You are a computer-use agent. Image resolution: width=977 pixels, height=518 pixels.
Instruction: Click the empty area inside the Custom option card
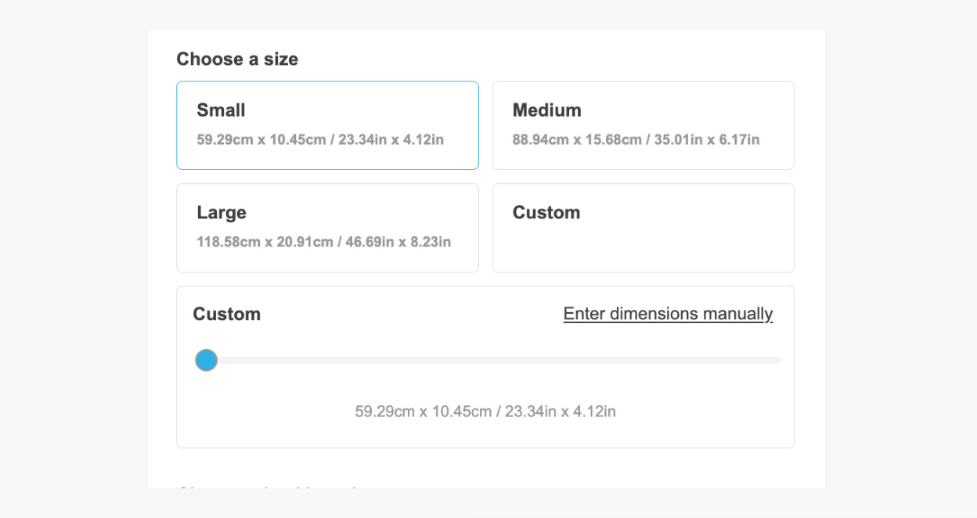[643, 246]
